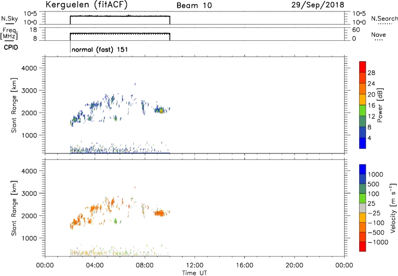Click the "-1000" velocity colorbar label

tap(378, 242)
